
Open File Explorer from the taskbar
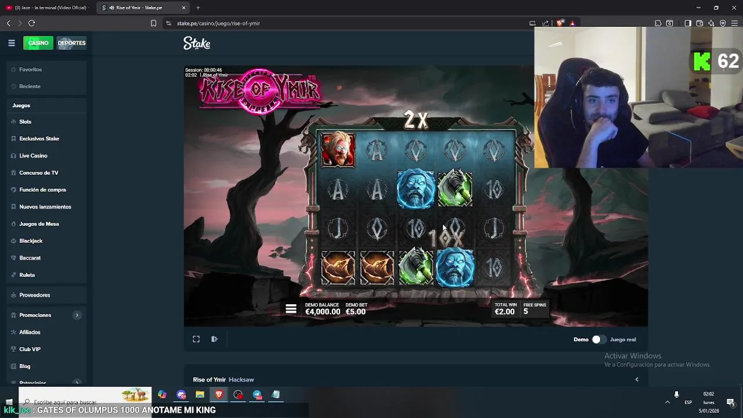point(200,395)
